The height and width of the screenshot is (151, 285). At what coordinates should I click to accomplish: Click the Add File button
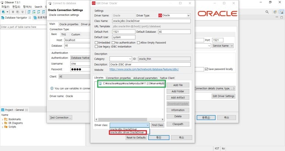(x=178, y=85)
